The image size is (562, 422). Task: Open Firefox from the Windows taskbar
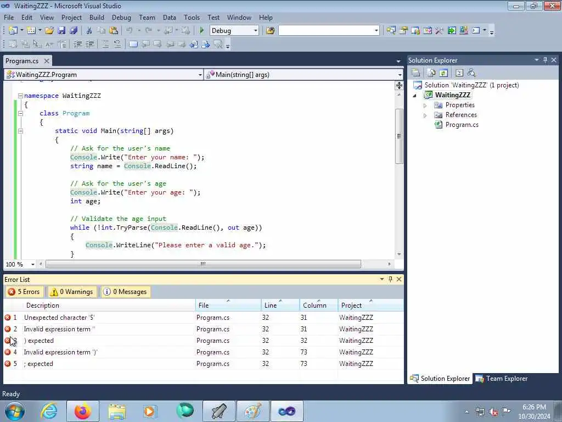pos(83,411)
